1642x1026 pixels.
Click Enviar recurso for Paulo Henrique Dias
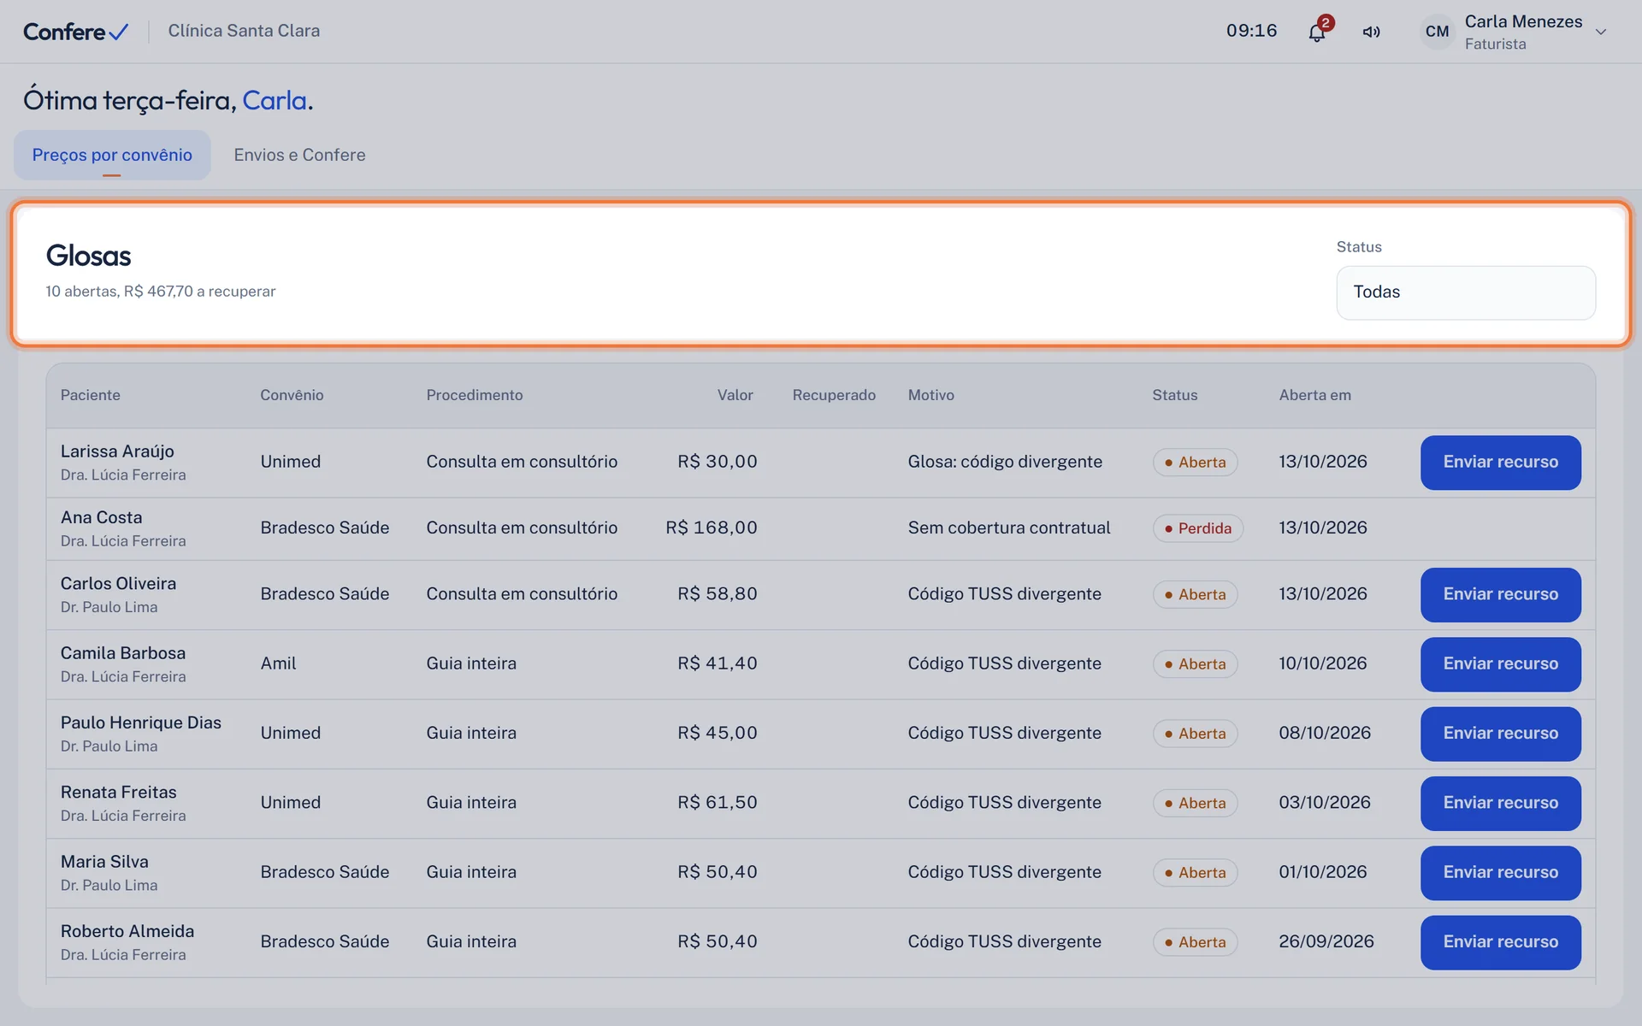point(1500,734)
